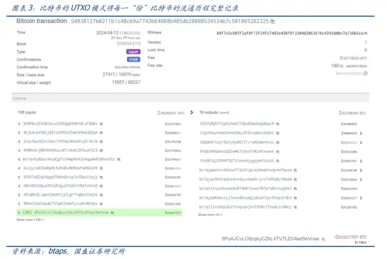The width and height of the screenshot is (387, 259).
Task: Follow spending arrow for bc1qjpma output
Action: 361,170
